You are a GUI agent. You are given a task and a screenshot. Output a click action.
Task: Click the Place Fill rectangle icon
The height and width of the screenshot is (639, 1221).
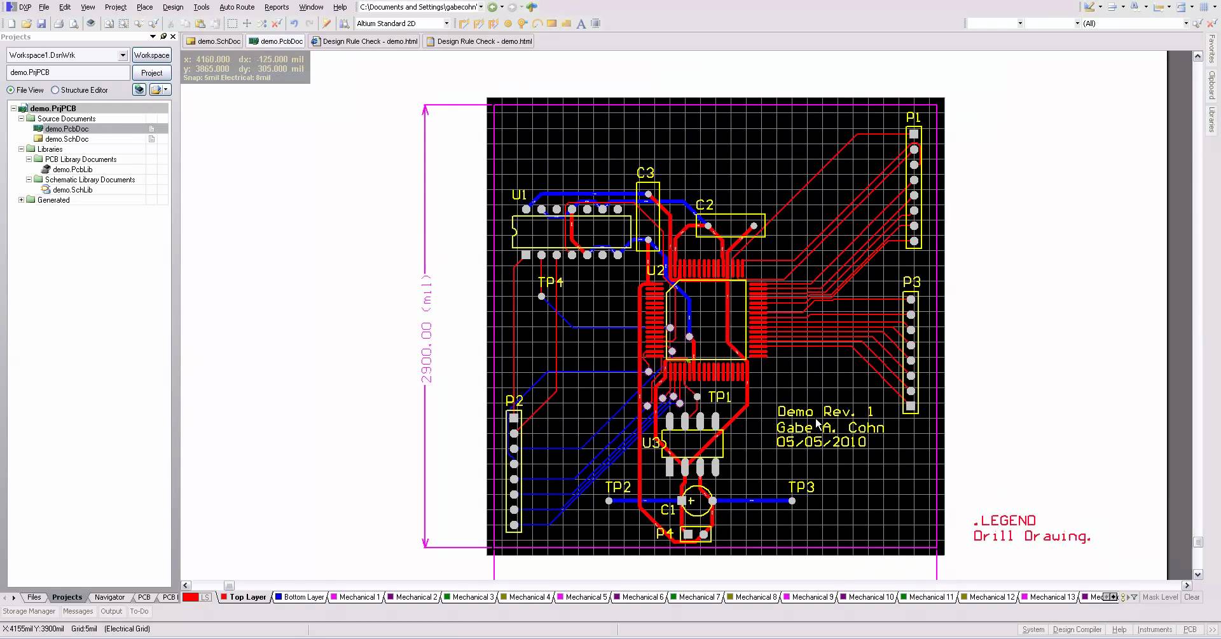point(551,24)
